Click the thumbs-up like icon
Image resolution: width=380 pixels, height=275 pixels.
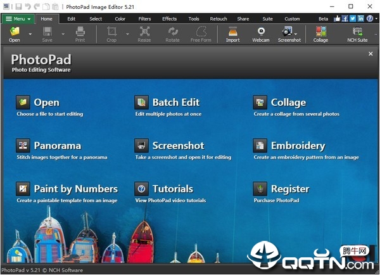(x=337, y=19)
